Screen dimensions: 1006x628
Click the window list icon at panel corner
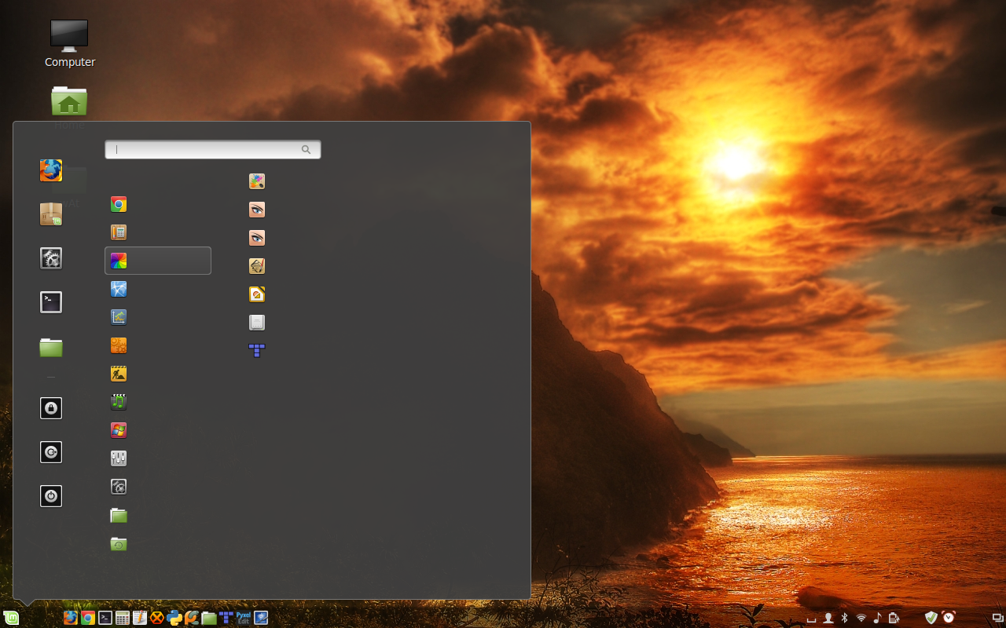point(997,618)
